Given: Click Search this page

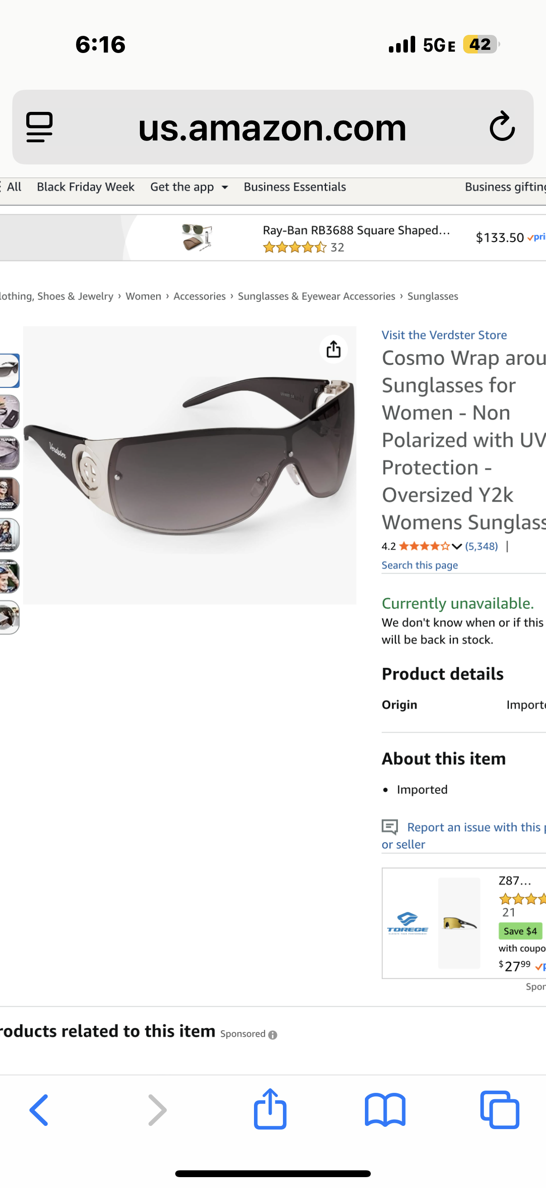Looking at the screenshot, I should (419, 565).
